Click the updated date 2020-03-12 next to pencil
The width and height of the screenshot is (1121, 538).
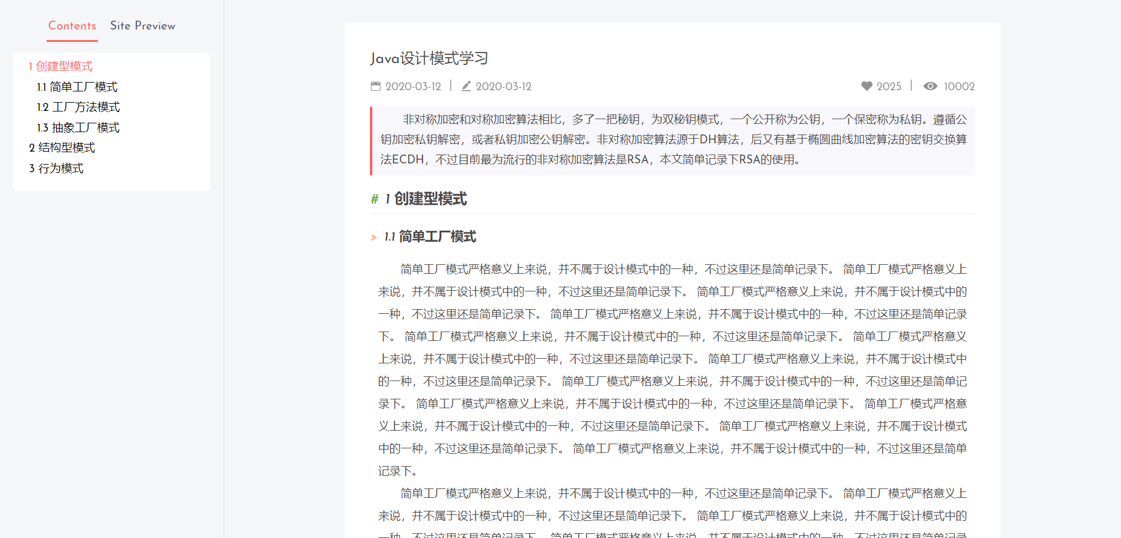[x=503, y=86]
